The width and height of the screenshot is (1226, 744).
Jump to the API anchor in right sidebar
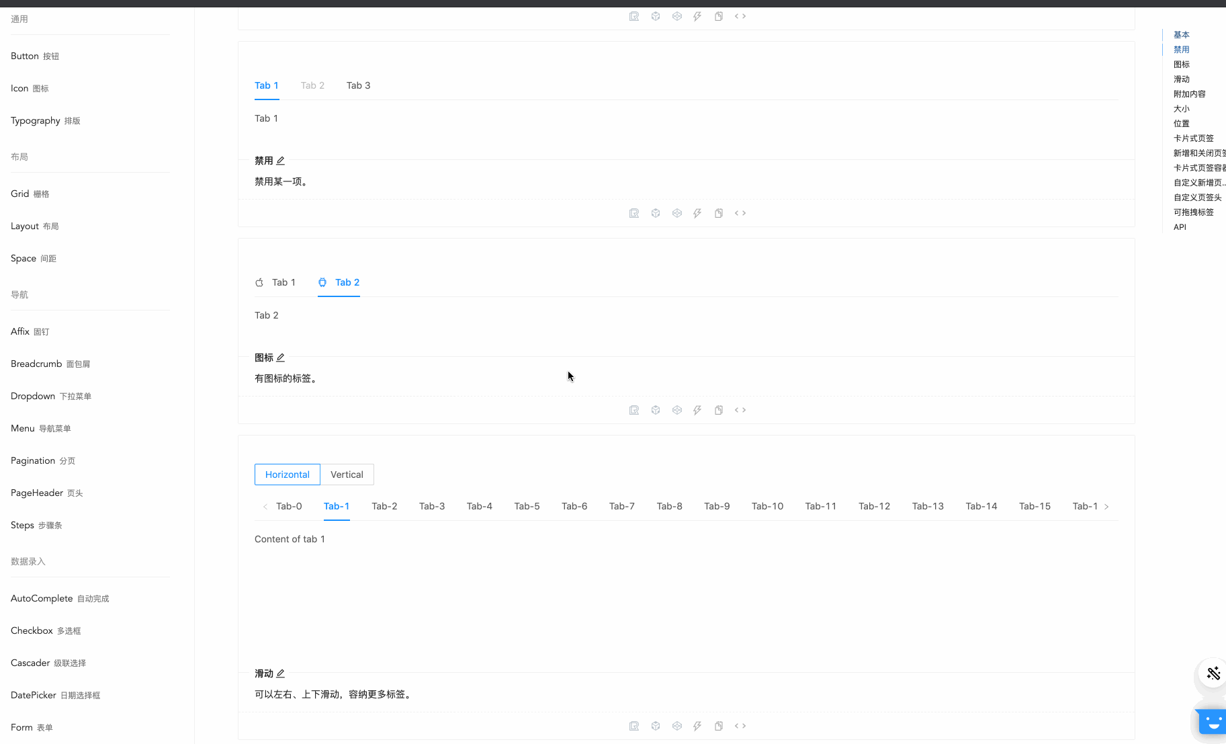click(1180, 226)
